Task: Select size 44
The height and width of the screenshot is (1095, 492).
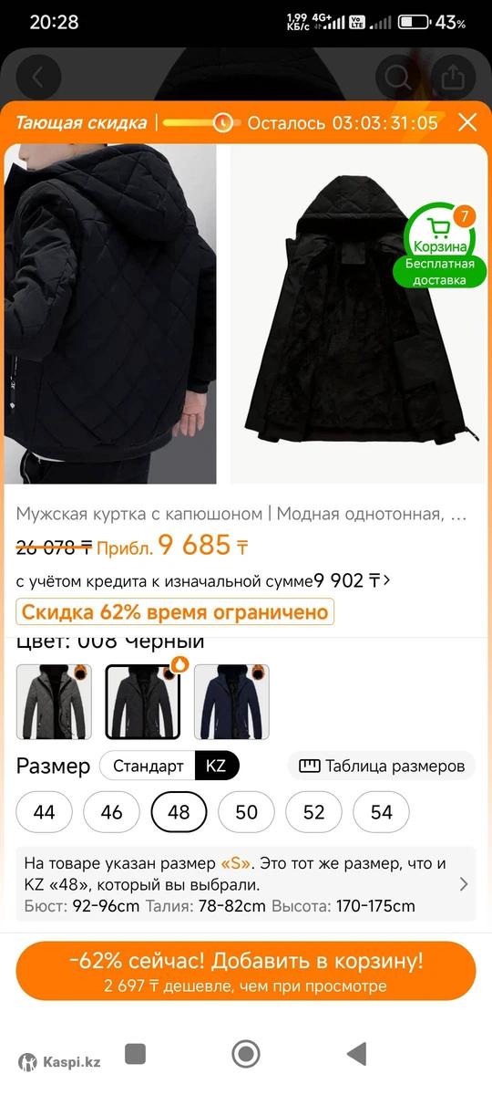Action: (44, 812)
